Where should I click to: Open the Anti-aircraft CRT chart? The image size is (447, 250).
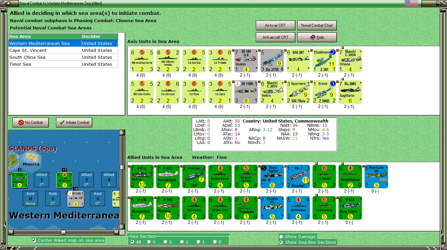(x=275, y=37)
